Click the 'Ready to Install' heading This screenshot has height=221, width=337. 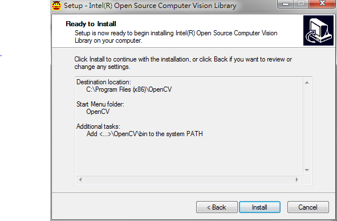[91, 24]
